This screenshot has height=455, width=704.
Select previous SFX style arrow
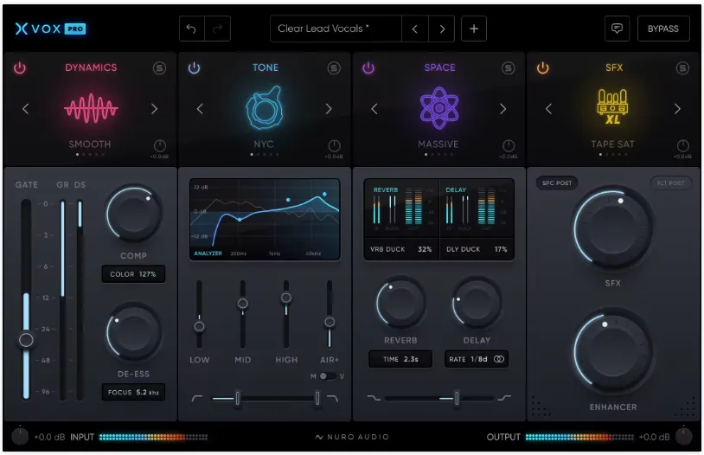[548, 109]
